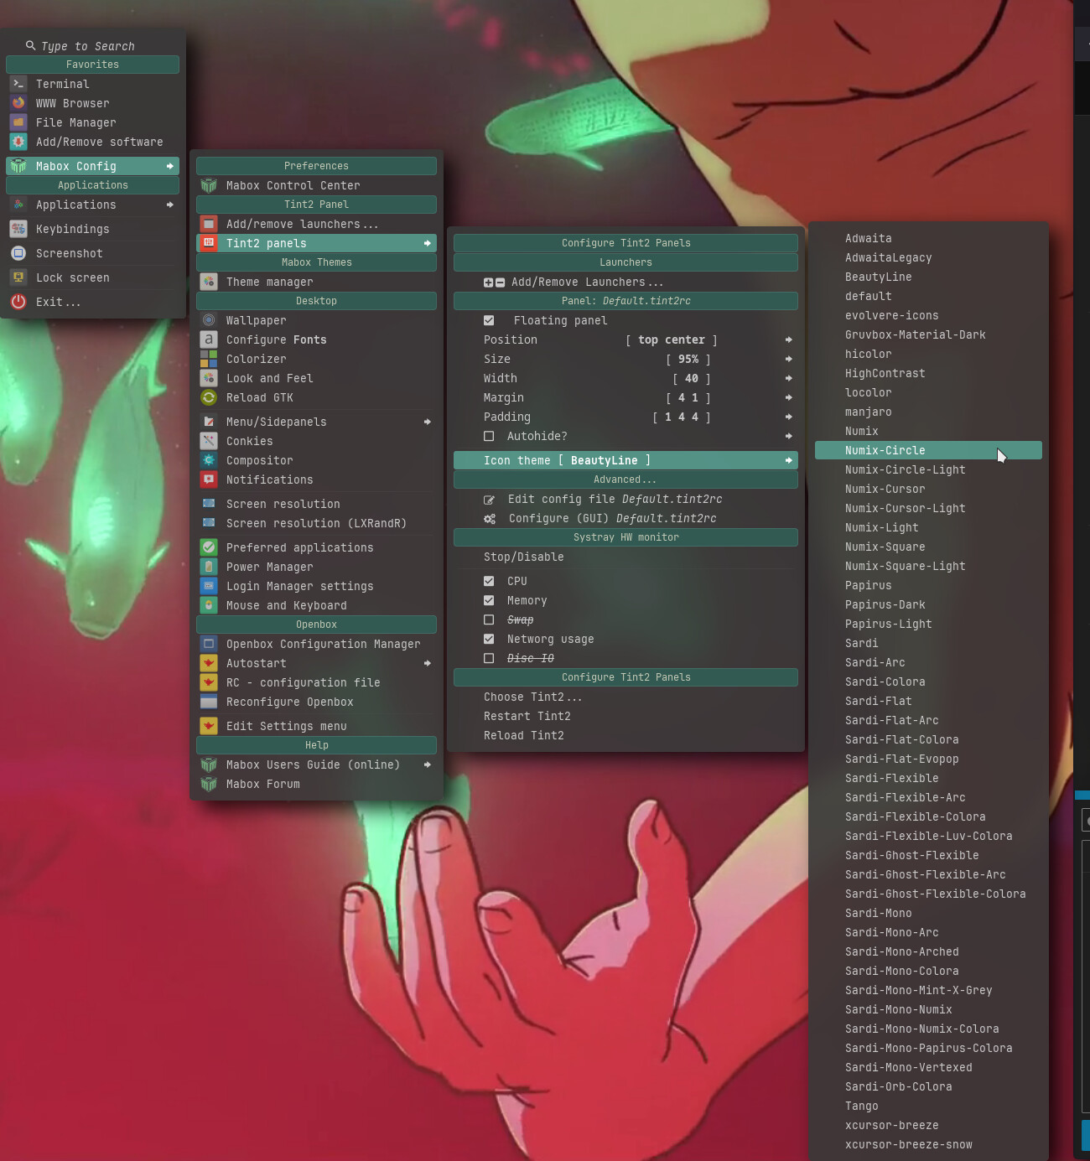Click the red Exit power icon
This screenshot has width=1090, height=1161.
click(18, 302)
